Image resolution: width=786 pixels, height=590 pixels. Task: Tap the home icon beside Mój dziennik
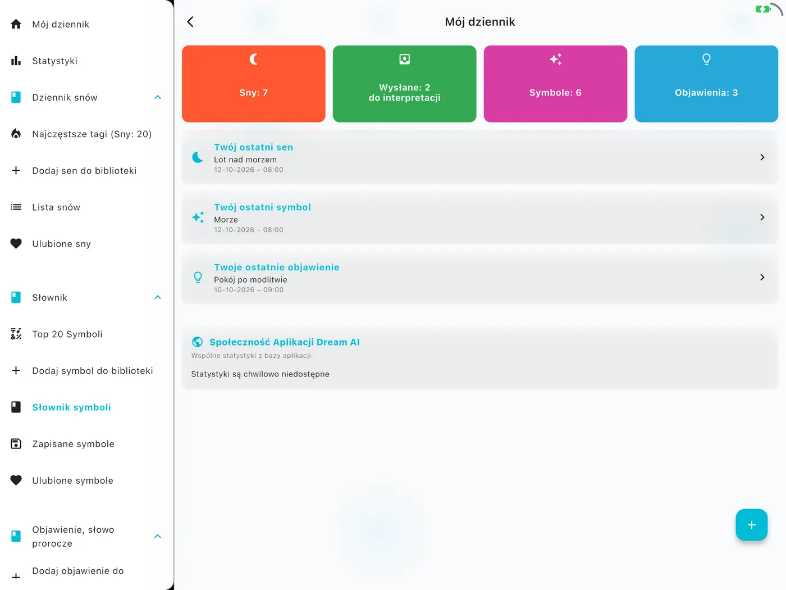coord(16,24)
